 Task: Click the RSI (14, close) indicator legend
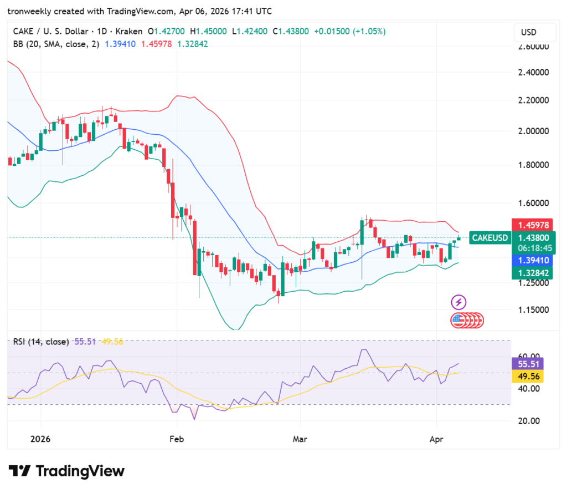41,342
